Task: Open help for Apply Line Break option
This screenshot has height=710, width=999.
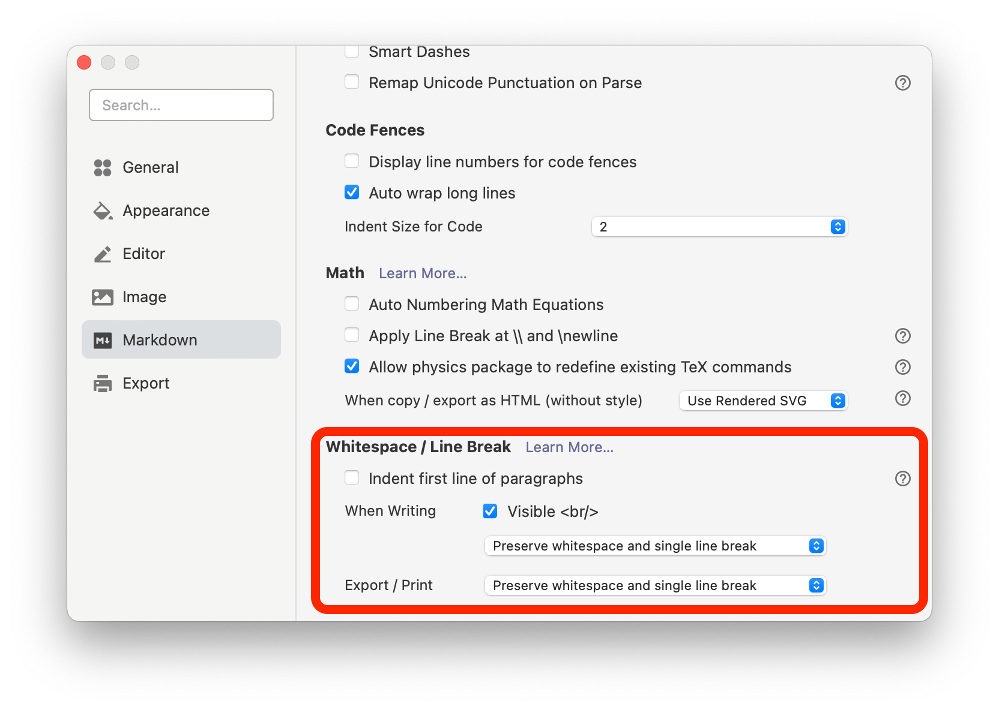Action: [902, 336]
